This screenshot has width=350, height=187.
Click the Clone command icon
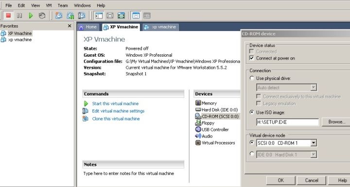click(85, 119)
